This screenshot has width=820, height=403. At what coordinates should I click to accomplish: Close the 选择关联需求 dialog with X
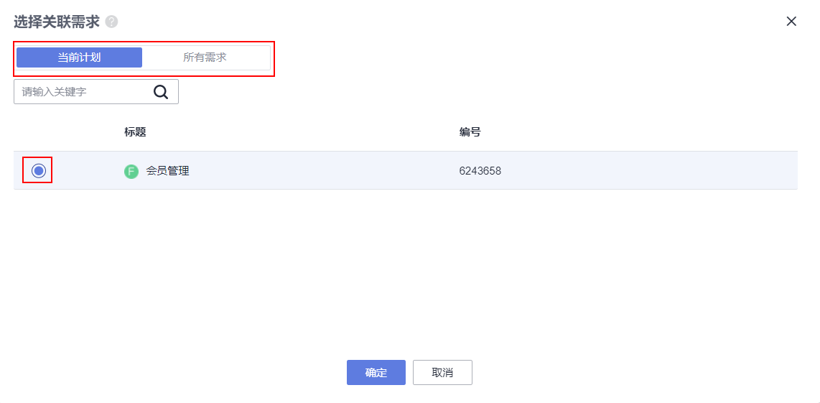click(x=792, y=22)
